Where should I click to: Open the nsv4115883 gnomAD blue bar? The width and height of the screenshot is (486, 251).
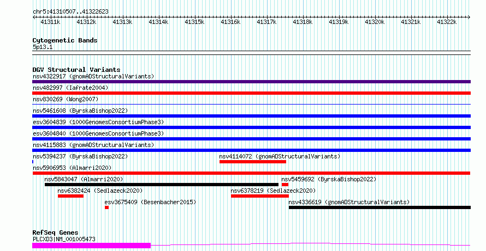pos(251,150)
